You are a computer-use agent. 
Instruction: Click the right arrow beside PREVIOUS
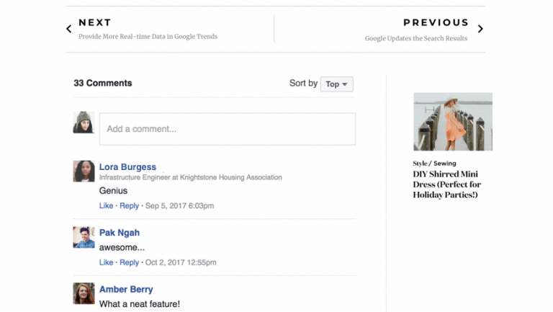pyautogui.click(x=480, y=30)
